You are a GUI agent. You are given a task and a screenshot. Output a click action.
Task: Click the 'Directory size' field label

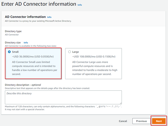point(13,43)
